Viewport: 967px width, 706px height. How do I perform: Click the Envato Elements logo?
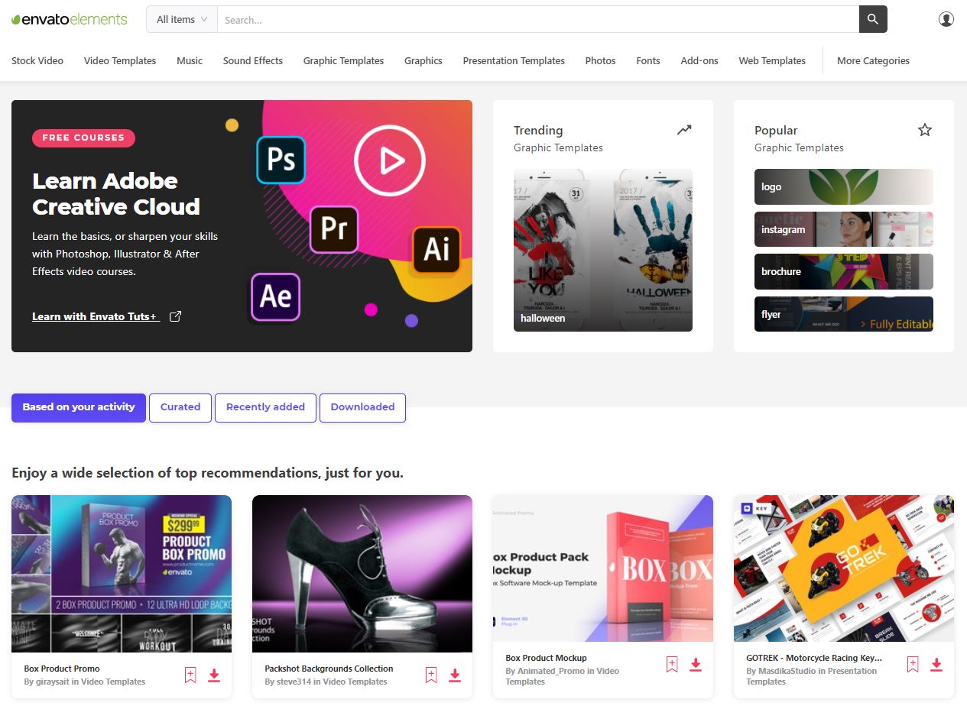69,19
